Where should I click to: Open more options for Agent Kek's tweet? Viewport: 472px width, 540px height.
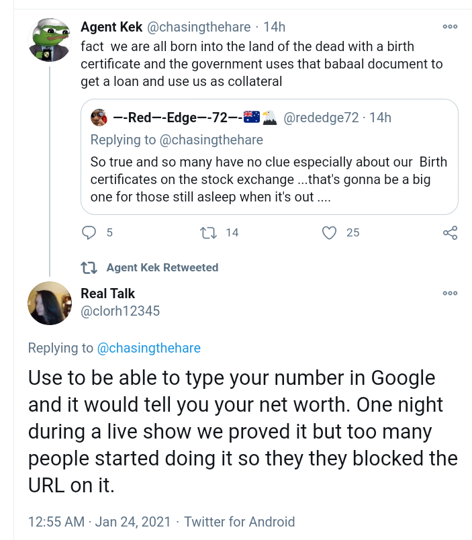[x=450, y=27]
